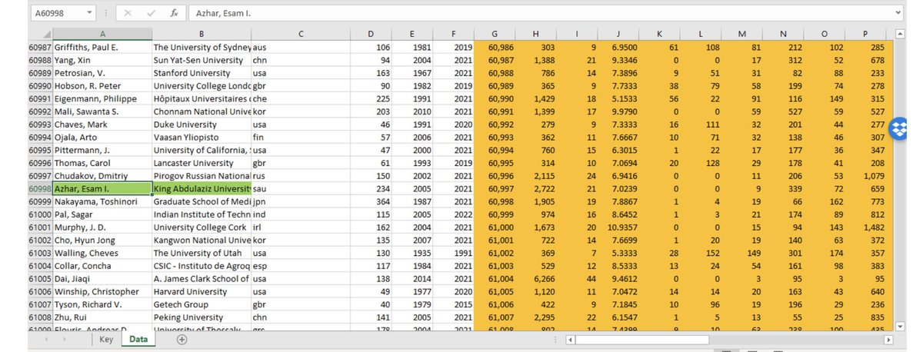Click horizontal scrollbar right arrow

point(888,339)
